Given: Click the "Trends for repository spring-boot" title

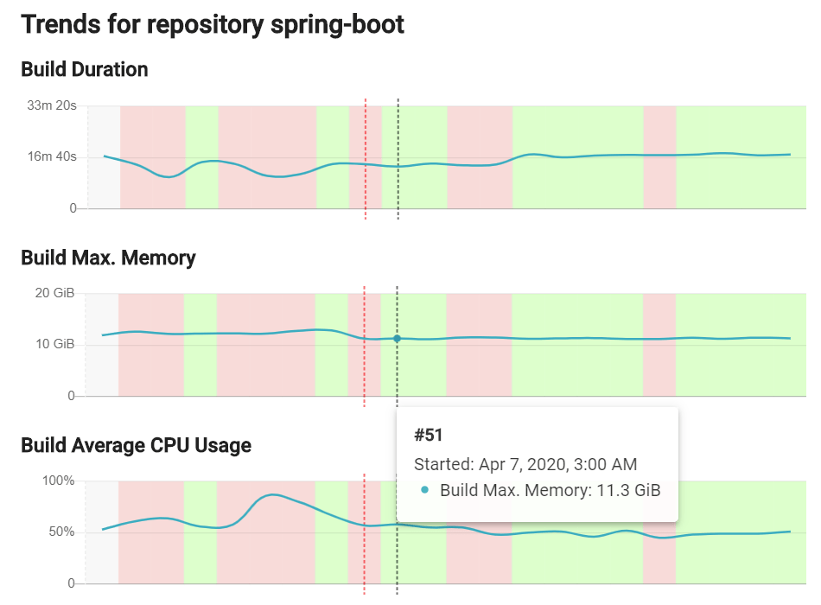Looking at the screenshot, I should click(x=213, y=24).
